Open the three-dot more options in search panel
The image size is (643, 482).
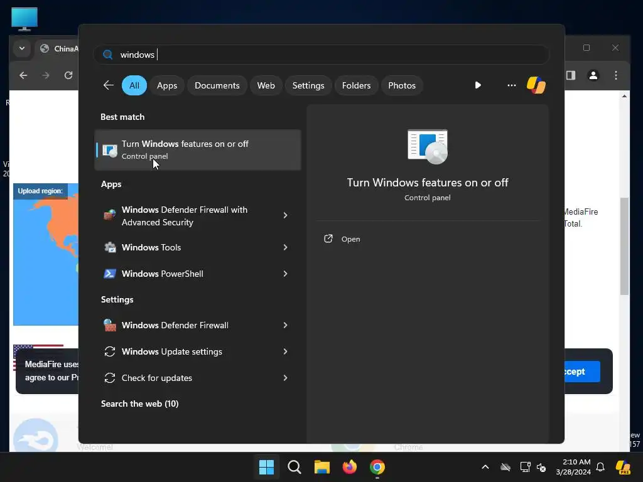pos(511,85)
